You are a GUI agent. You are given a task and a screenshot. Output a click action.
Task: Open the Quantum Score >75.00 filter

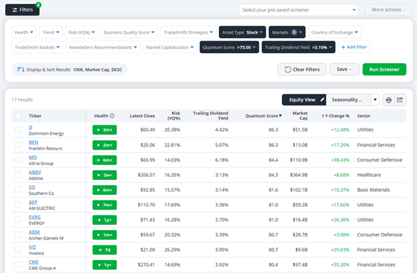pos(229,47)
